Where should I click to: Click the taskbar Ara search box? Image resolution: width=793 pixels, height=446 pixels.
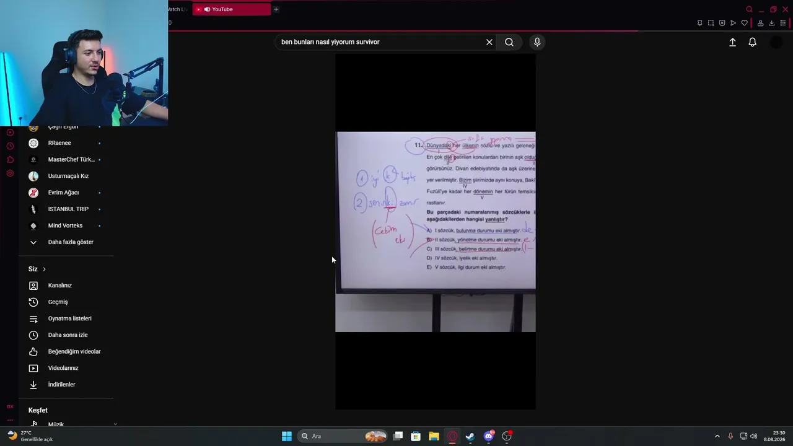pos(343,436)
